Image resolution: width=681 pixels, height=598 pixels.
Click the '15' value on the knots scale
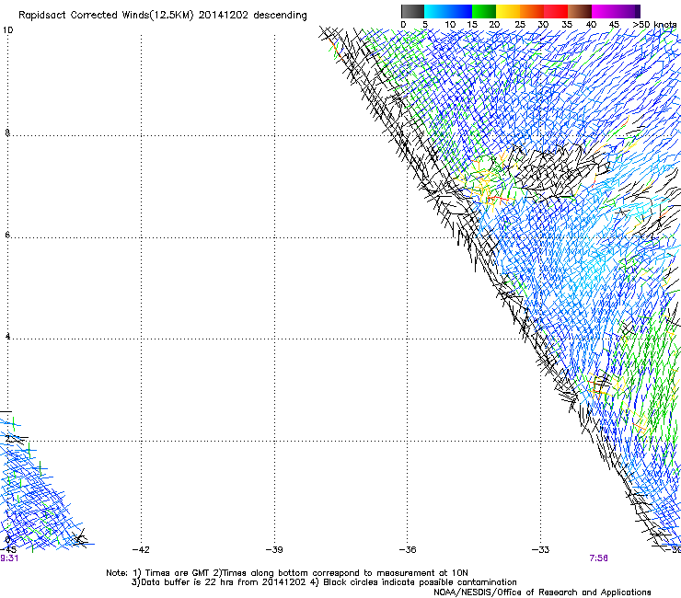point(472,25)
